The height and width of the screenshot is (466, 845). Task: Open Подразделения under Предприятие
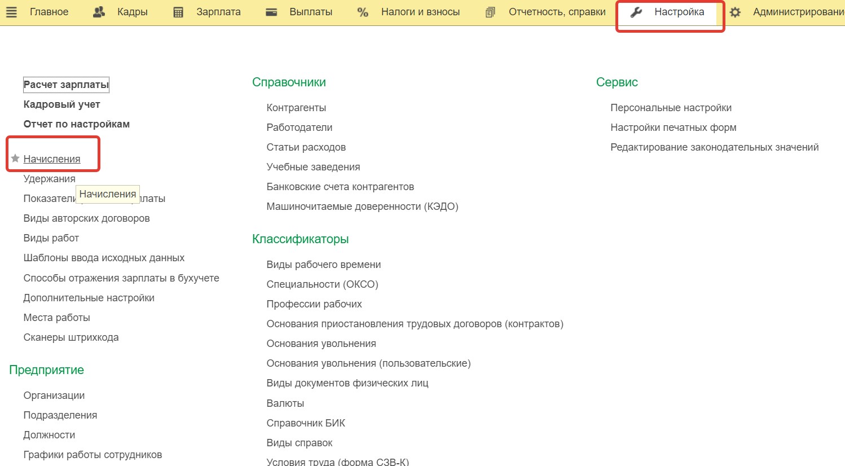(60, 415)
